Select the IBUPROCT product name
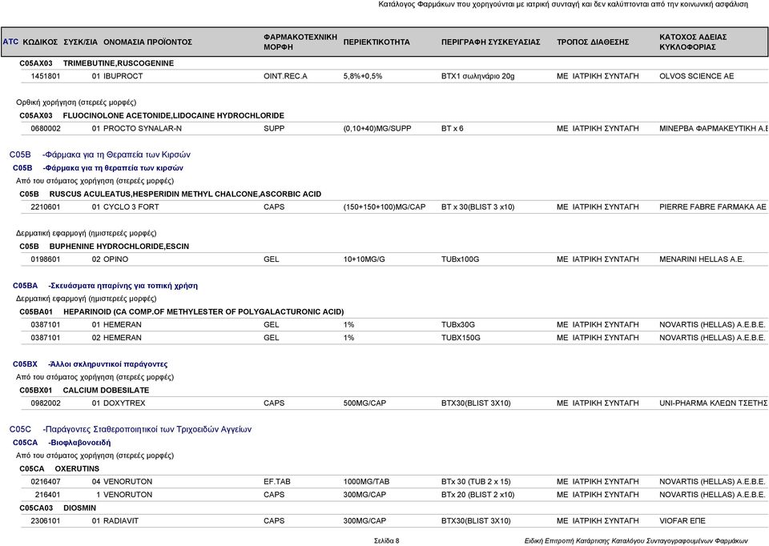 [x=123, y=76]
